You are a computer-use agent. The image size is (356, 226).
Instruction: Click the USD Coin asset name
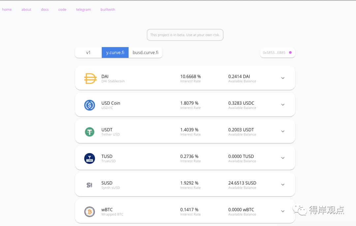point(111,103)
